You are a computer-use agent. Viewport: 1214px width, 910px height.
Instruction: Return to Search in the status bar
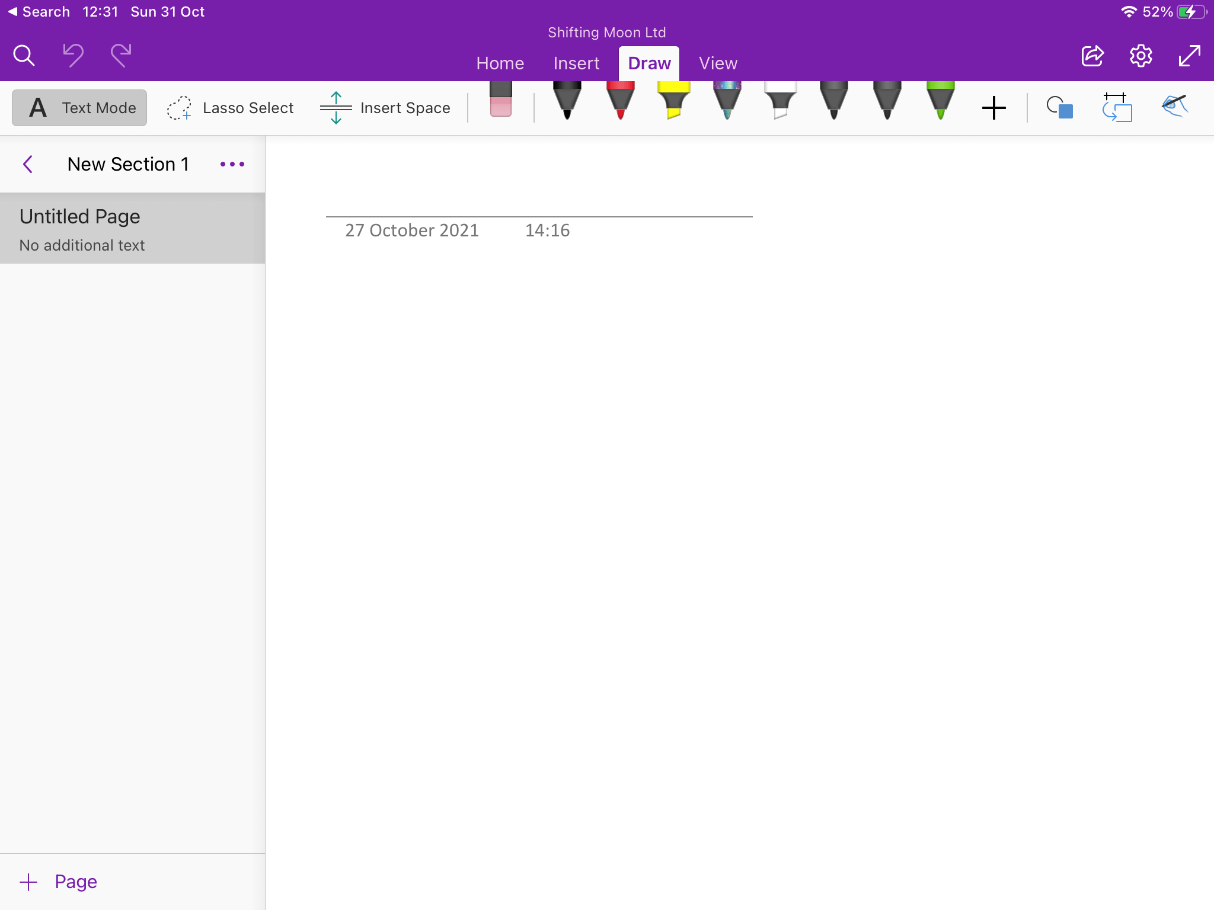39,12
